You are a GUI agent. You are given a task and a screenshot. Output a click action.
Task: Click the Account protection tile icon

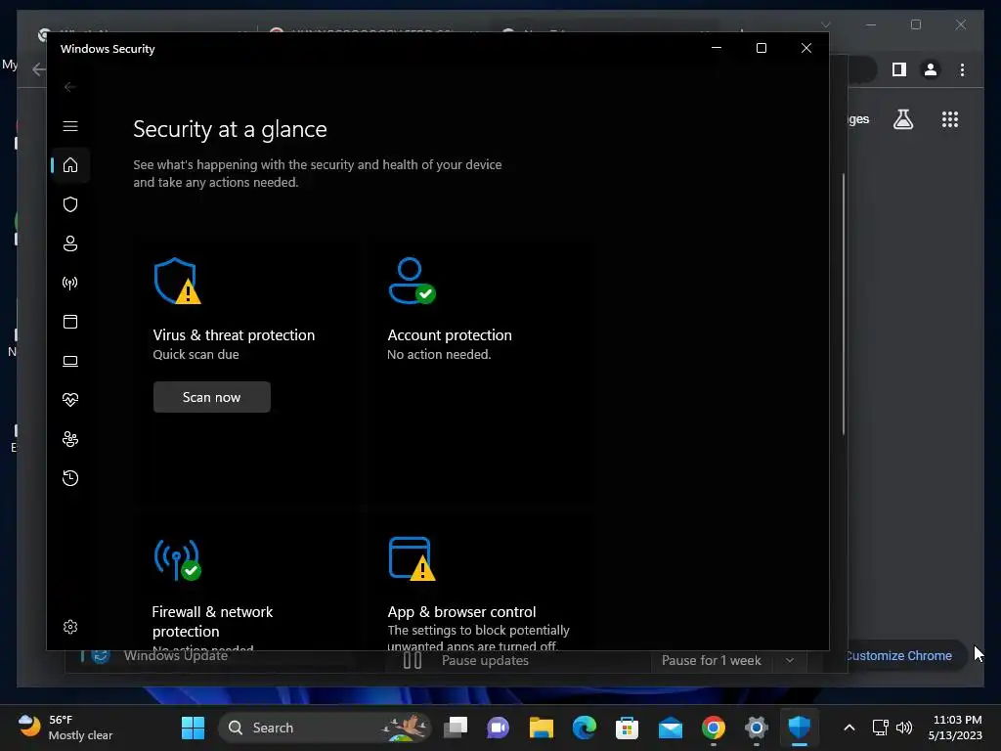tap(412, 281)
